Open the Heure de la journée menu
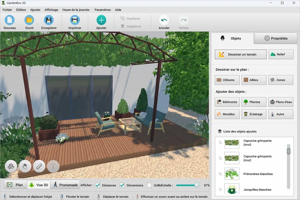This screenshot has height=200, width=300. tap(76, 10)
